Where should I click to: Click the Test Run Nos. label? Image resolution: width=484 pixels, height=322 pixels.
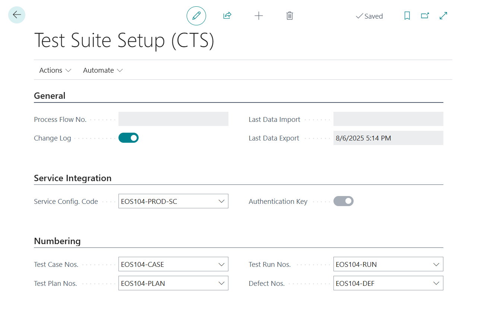[270, 265]
